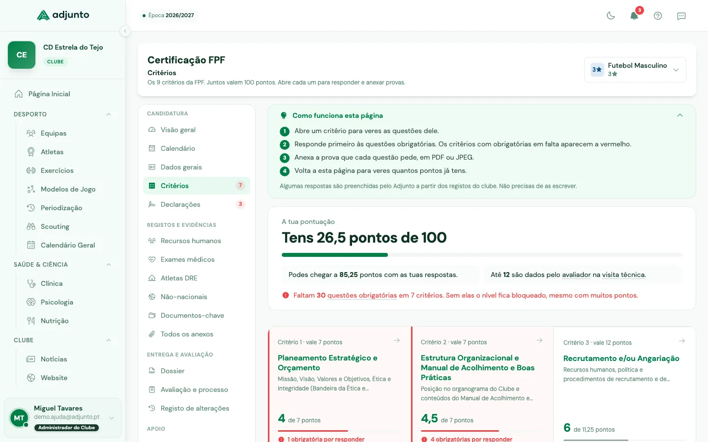Collapse the Clube section
The image size is (708, 442).
tap(109, 340)
